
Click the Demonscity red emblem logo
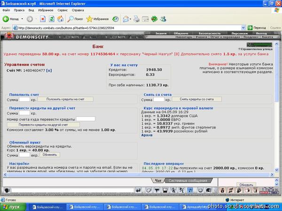[9, 36]
